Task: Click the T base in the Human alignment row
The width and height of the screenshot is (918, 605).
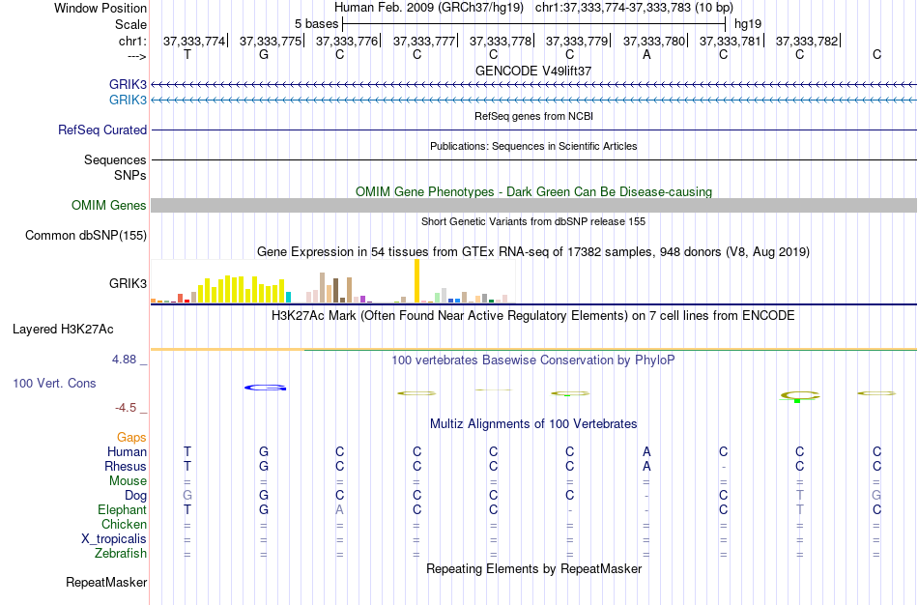Action: 187,451
